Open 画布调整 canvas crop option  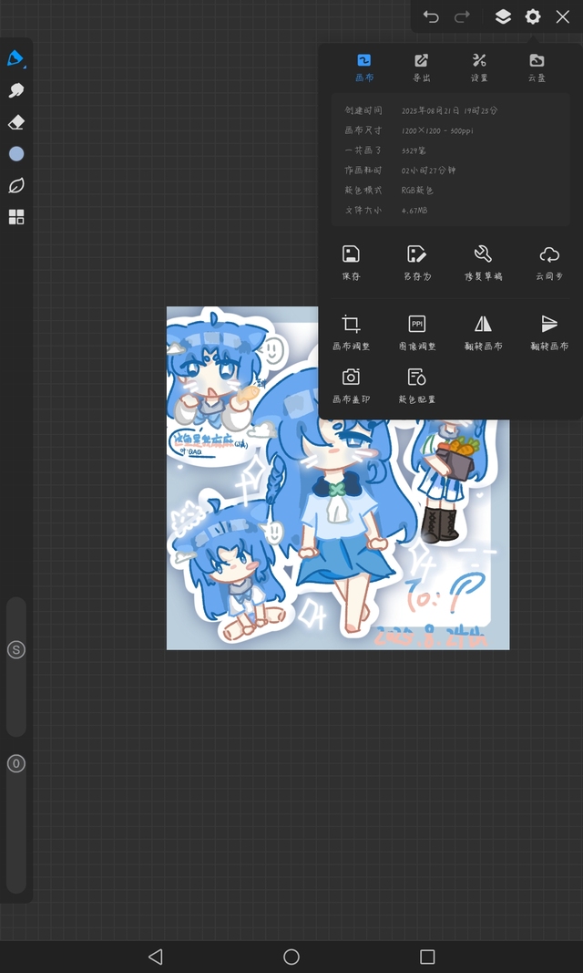[x=351, y=331]
